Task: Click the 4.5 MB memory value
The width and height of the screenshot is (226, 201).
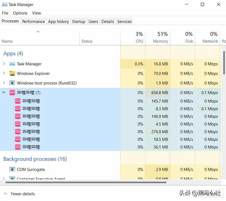Action: (162, 124)
